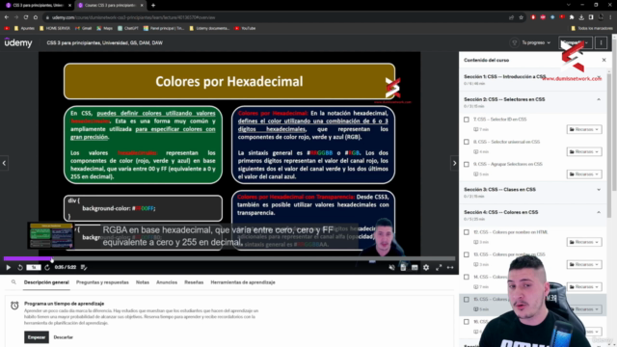Click the Empezar button

(37, 337)
